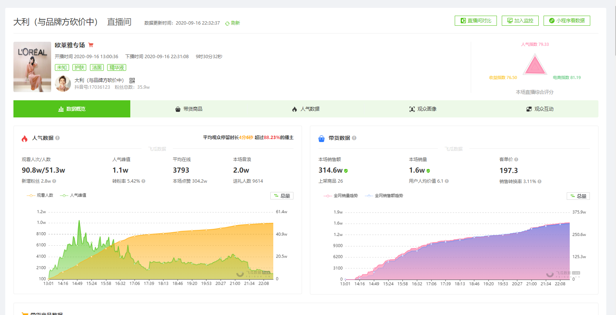The width and height of the screenshot is (616, 315).
Task: Switch to the 人气数据 tab
Action: pyautogui.click(x=306, y=109)
